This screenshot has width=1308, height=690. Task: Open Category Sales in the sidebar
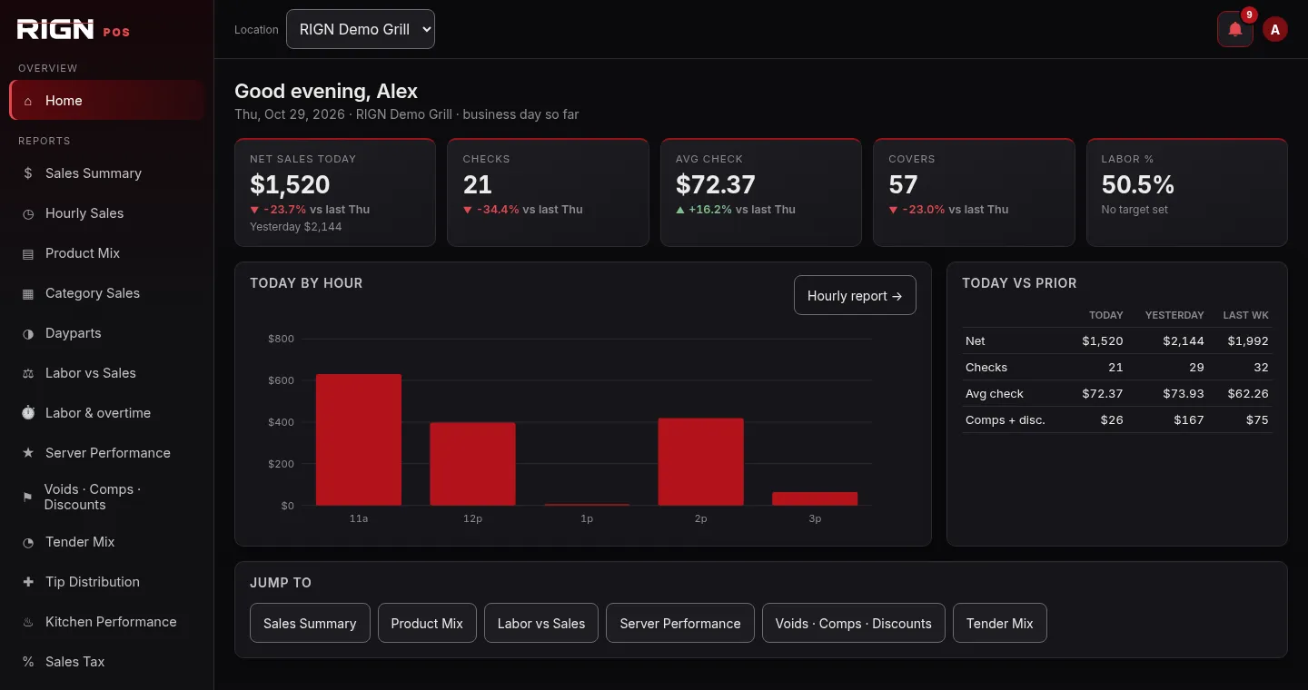(x=107, y=293)
